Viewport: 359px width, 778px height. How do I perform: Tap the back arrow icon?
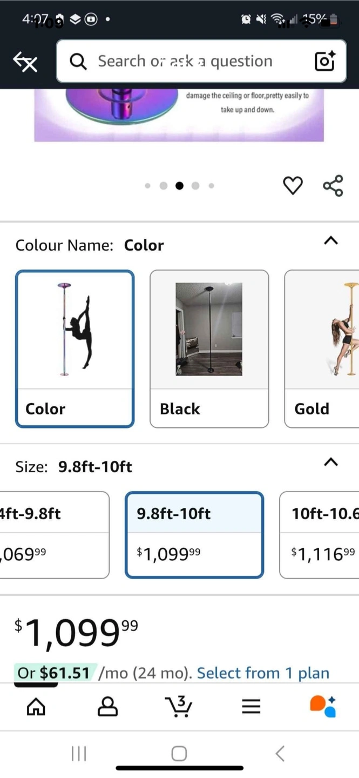coord(25,62)
